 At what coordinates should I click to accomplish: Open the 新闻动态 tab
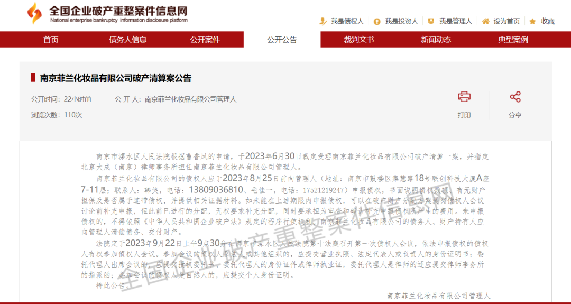(x=436, y=40)
